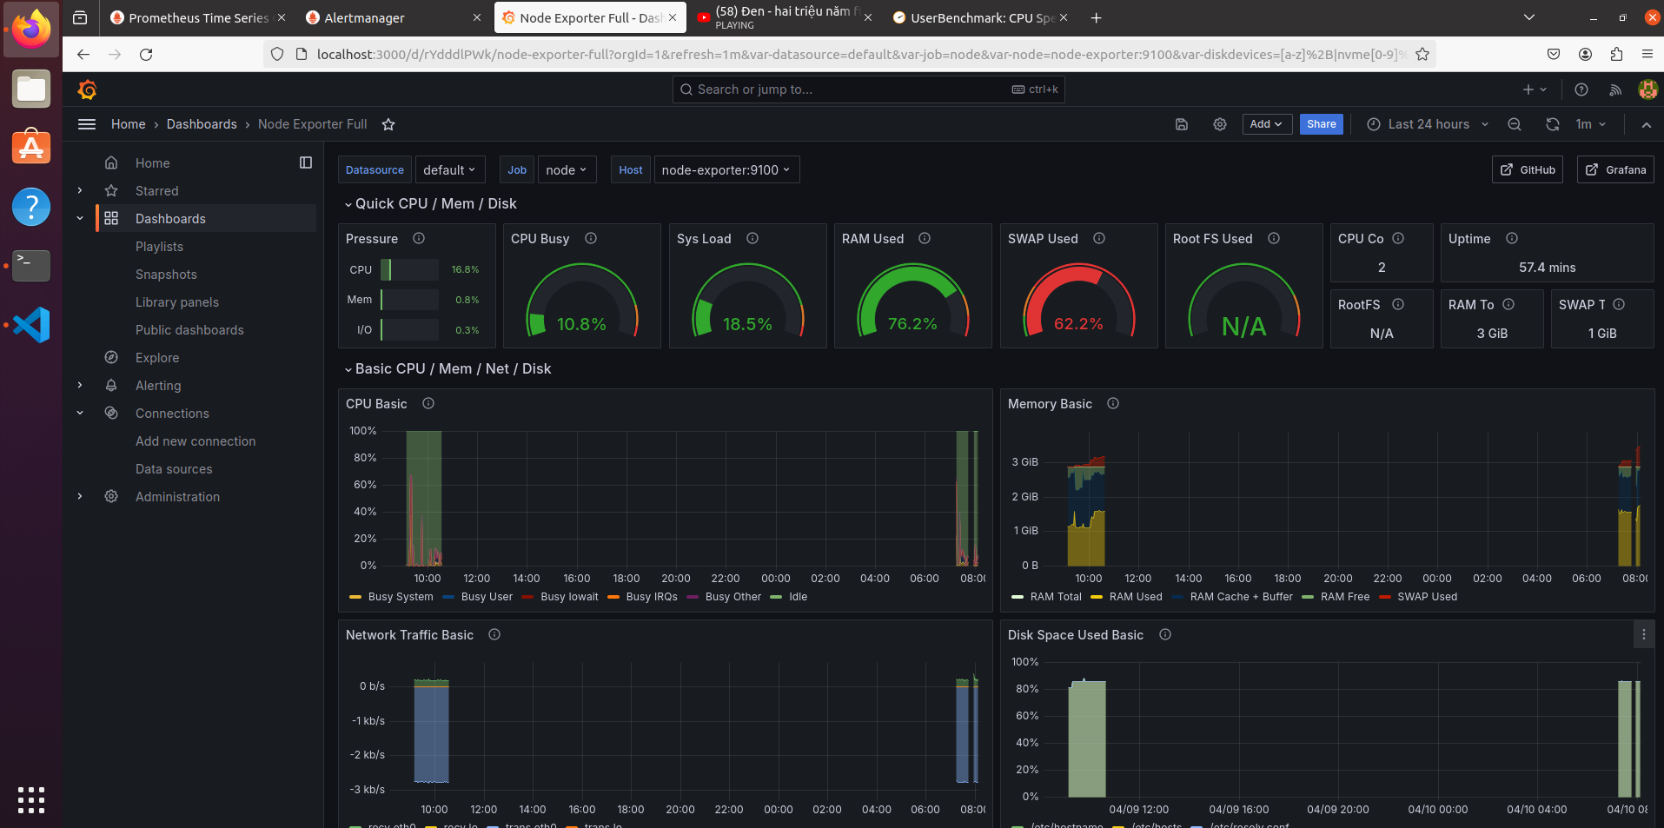Show info for the Root FS Used panel
The height and width of the screenshot is (828, 1664).
(1274, 238)
